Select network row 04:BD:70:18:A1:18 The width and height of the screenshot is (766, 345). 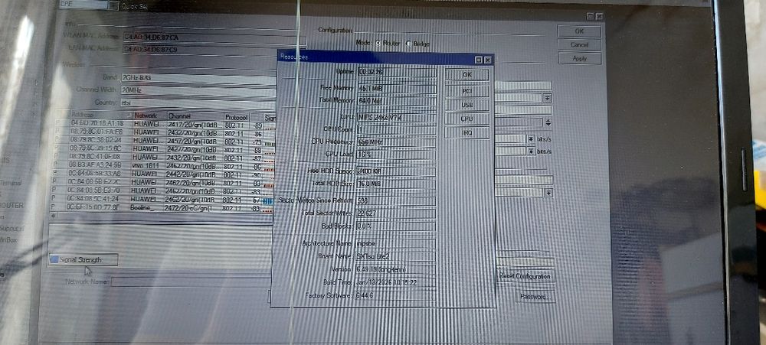tap(164, 124)
